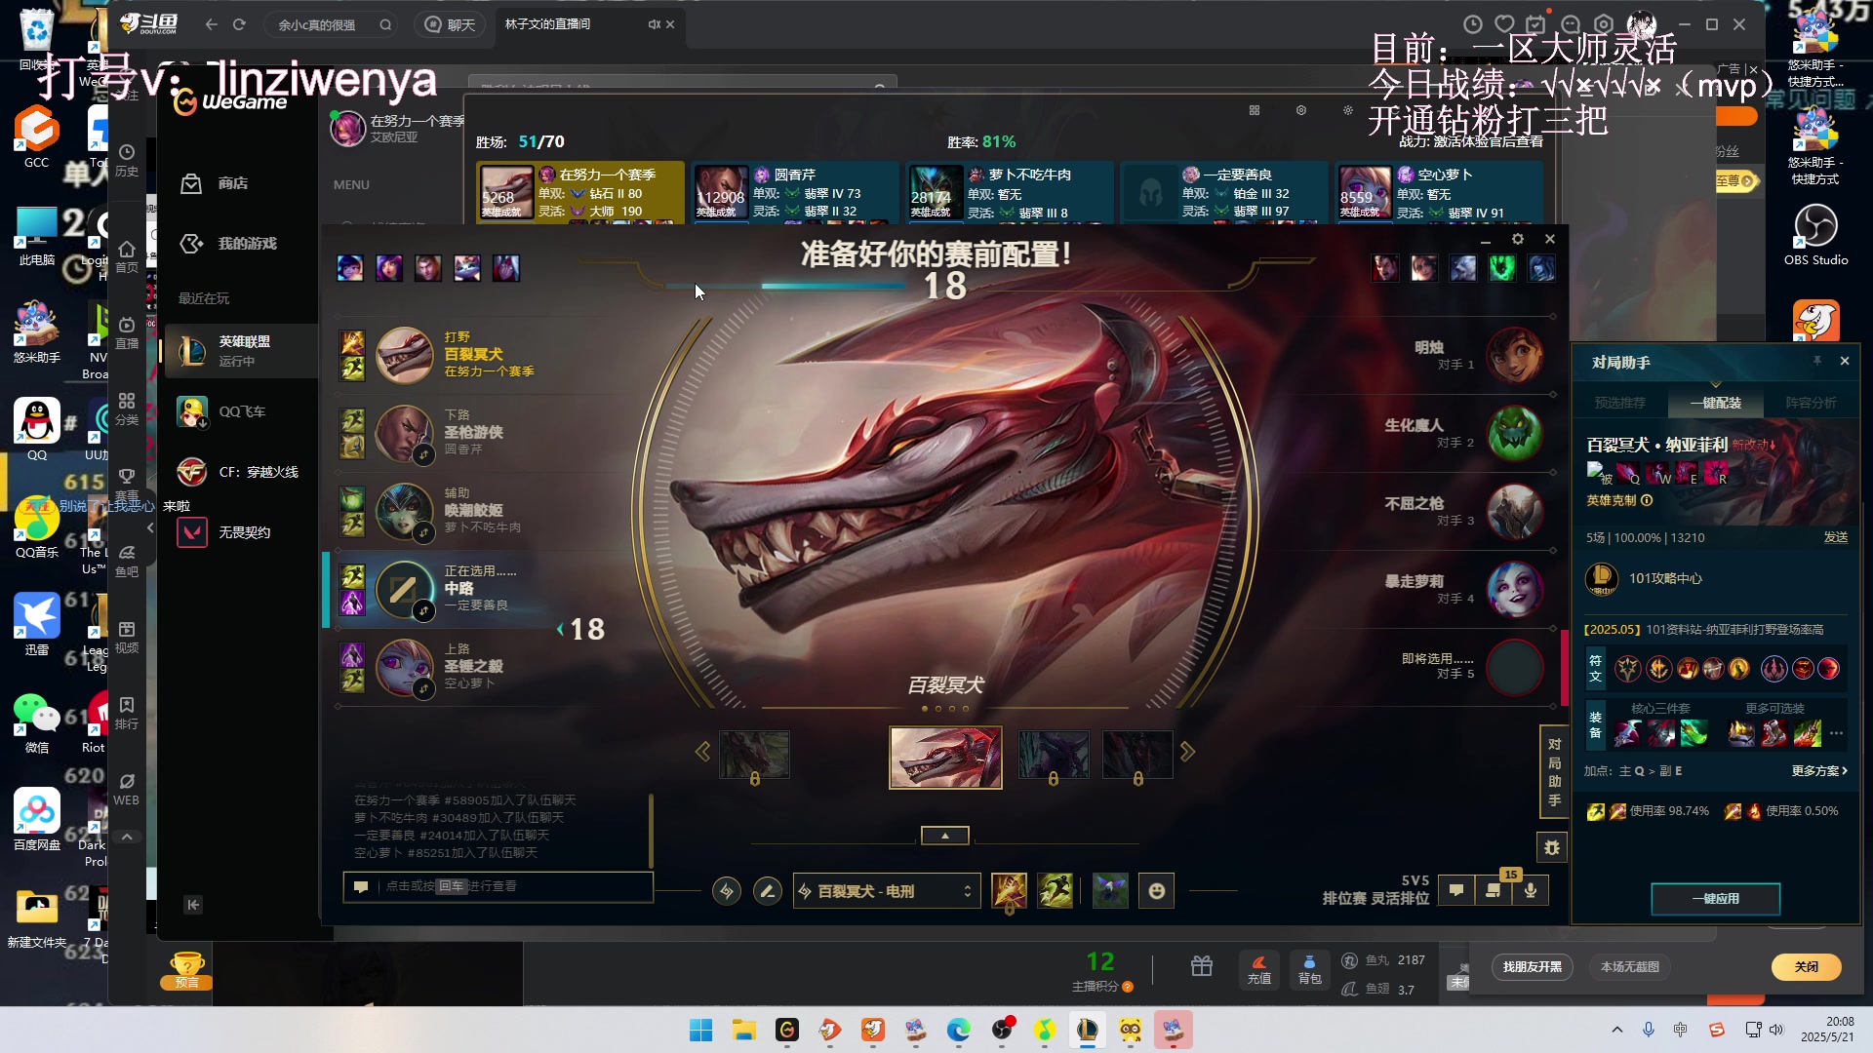
Task: Click the Douyu back arrow
Action: [212, 24]
